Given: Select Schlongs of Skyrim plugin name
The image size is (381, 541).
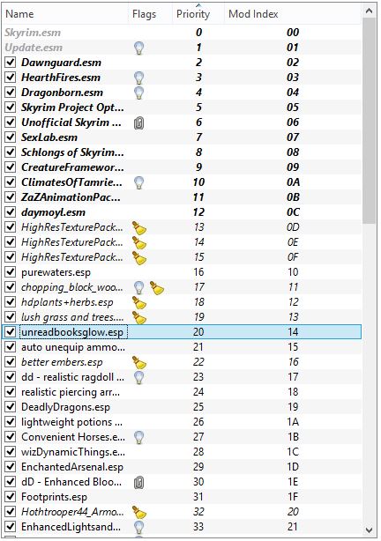Looking at the screenshot, I should 72,152.
